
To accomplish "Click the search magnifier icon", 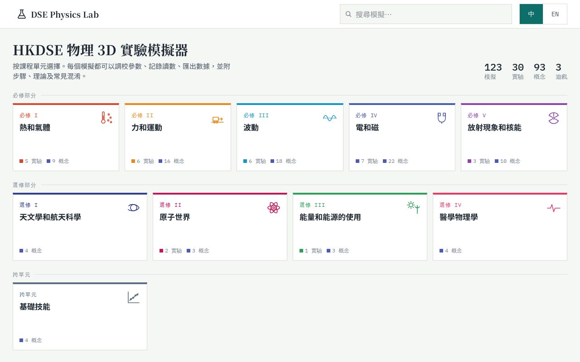I will click(x=348, y=14).
